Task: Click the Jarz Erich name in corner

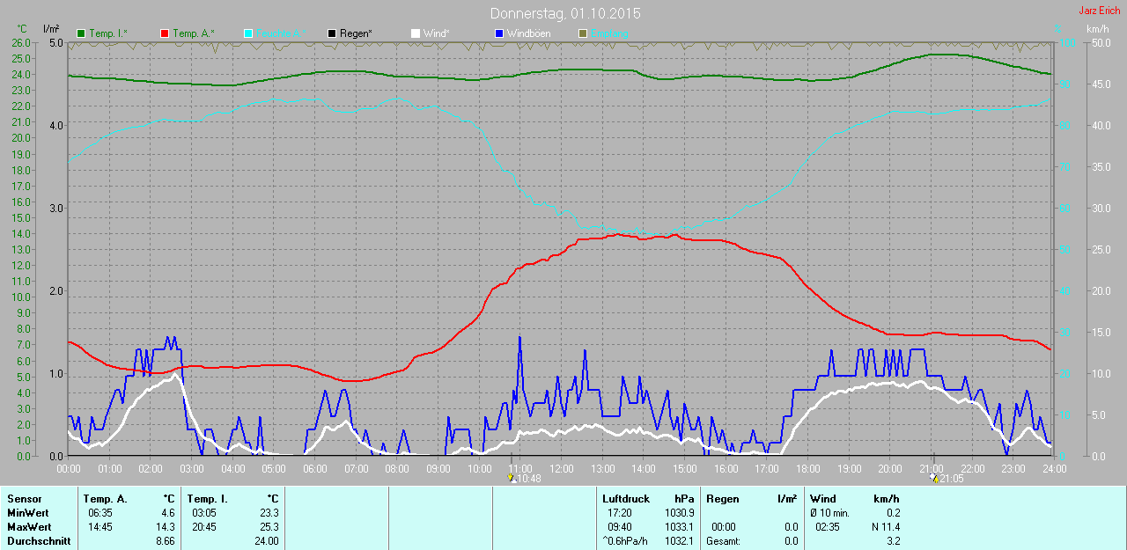Action: coord(1100,11)
